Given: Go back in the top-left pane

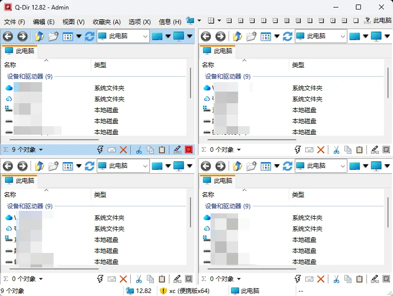Looking at the screenshot, I should [8, 36].
